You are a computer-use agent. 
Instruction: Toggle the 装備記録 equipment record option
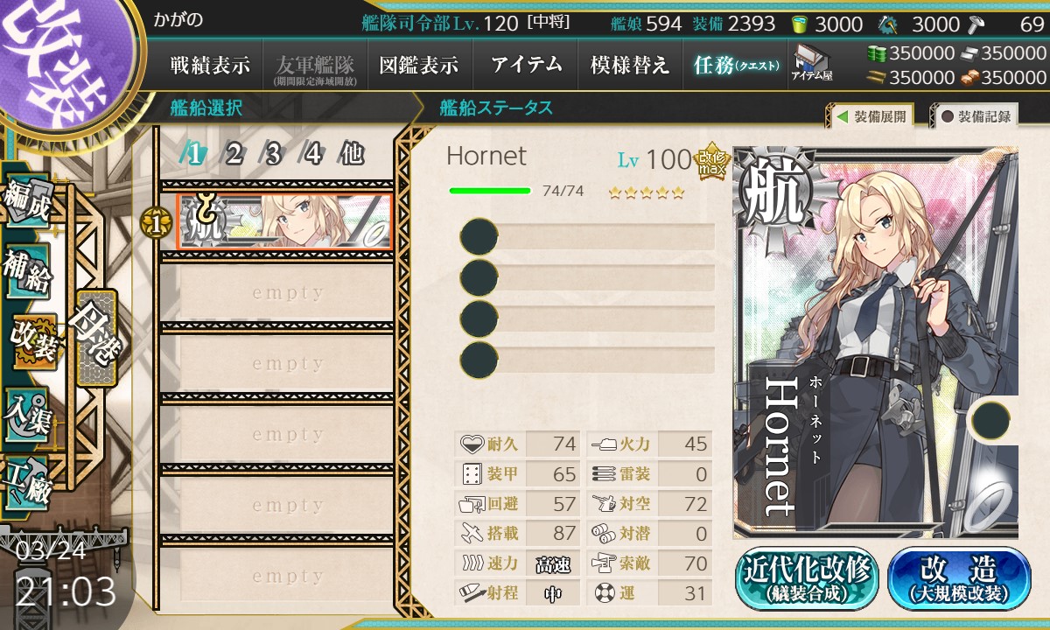pos(976,116)
